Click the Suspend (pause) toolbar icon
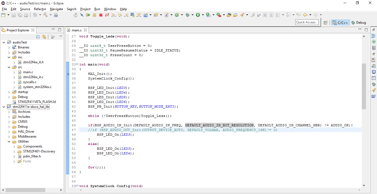 tap(94, 15)
